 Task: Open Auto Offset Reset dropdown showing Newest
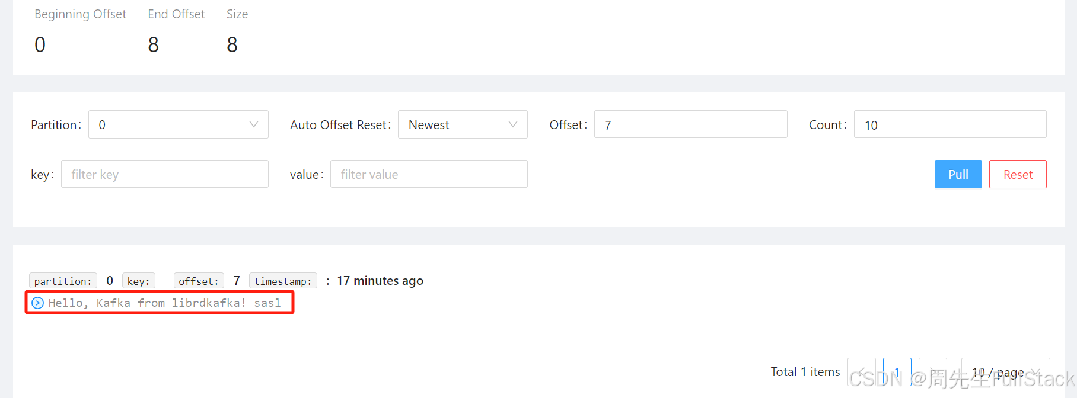tap(463, 124)
